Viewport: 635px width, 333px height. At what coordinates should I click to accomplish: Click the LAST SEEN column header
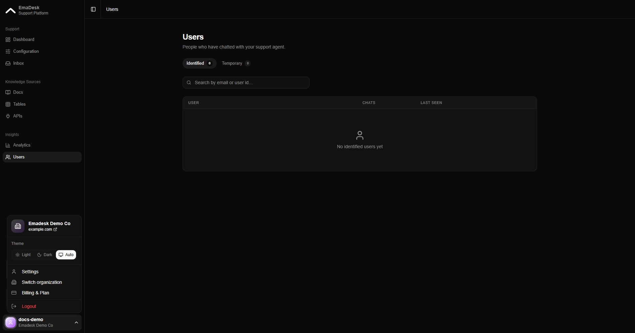[431, 103]
